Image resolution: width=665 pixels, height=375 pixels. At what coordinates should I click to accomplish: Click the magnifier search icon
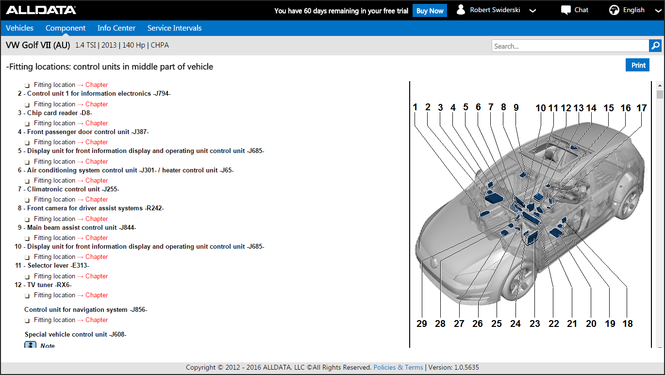click(x=655, y=46)
